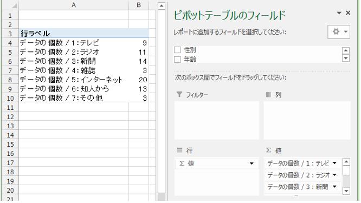Open dropdown for Σ 値 in rows box
Viewport: 361px width, 203px height.
pos(252,163)
